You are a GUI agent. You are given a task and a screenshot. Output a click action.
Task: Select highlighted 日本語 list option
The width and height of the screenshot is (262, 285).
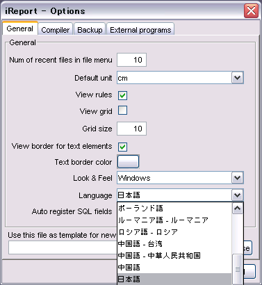pos(174,279)
